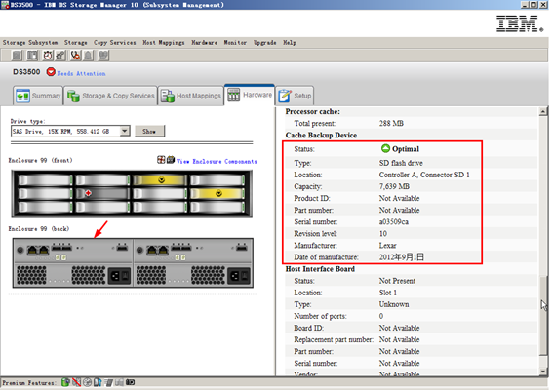The height and width of the screenshot is (392, 553).
Task: Switch to the Setup tab
Action: click(x=295, y=96)
